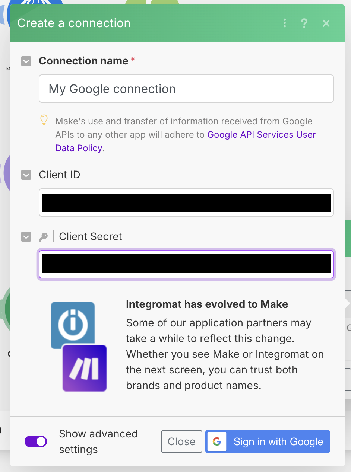This screenshot has height=472, width=351.
Task: Click the question mark help icon
Action: [x=304, y=23]
